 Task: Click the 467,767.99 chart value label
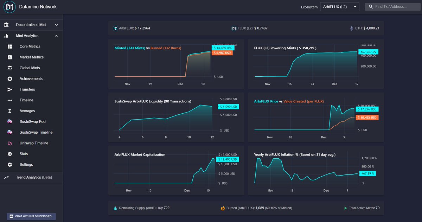pos(368,52)
